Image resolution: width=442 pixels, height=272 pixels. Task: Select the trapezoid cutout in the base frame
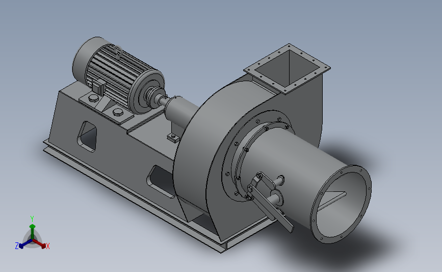click(x=88, y=137)
